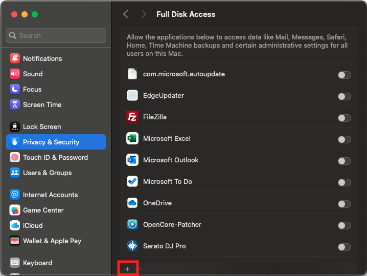The image size is (367, 276).
Task: Toggle Microsoft Outlook access switch
Action: (345, 161)
